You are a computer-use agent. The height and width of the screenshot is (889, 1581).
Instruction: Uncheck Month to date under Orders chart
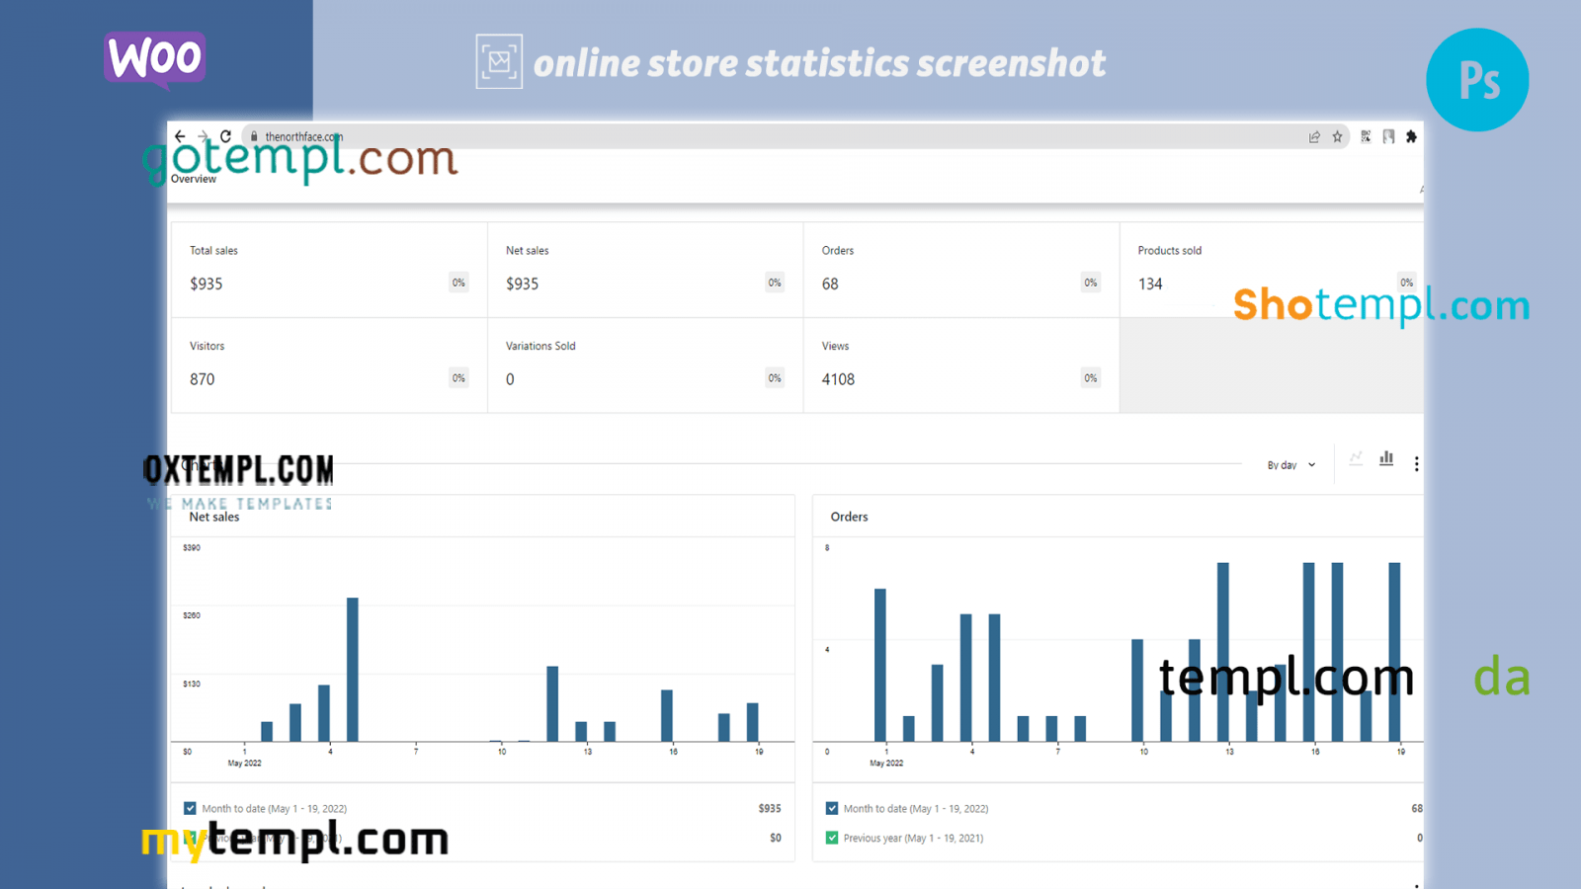(832, 808)
